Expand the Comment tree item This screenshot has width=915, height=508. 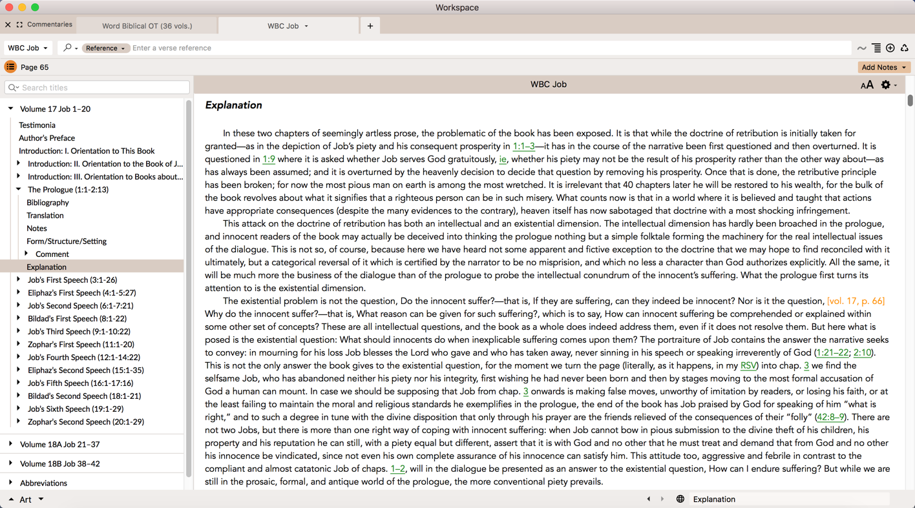(x=26, y=254)
